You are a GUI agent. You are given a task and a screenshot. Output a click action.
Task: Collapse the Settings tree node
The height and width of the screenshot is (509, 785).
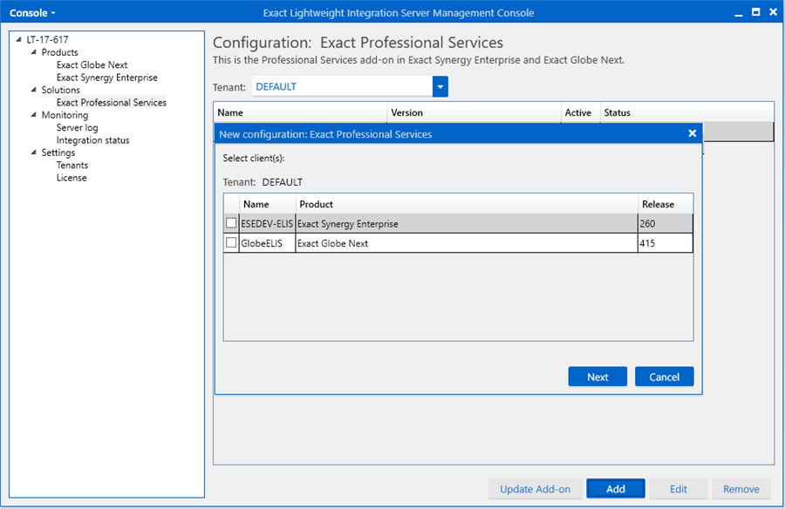tap(33, 153)
